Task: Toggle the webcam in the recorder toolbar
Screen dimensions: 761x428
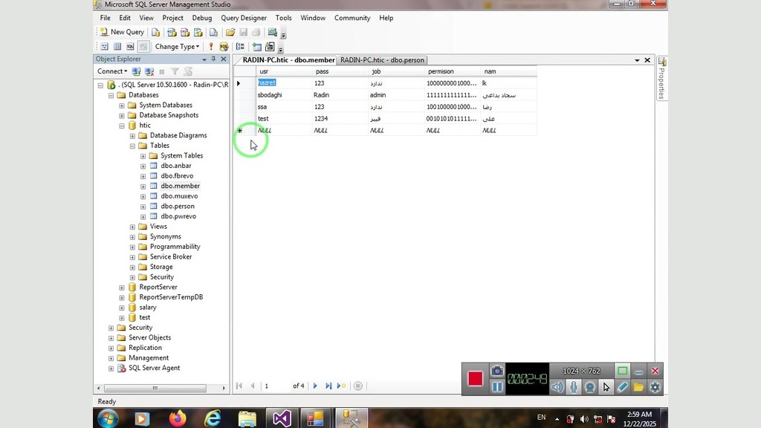Action: pos(589,386)
